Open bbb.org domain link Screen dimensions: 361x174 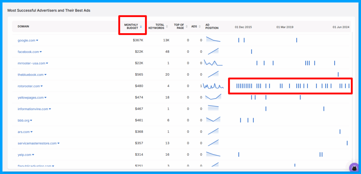click(24, 120)
